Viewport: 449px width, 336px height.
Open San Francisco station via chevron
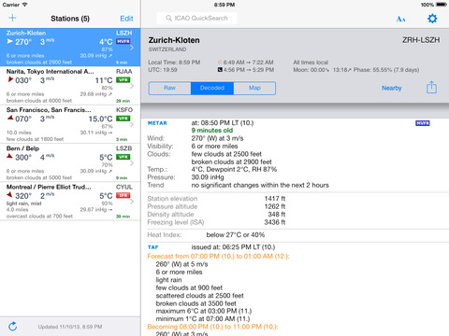coord(132,124)
